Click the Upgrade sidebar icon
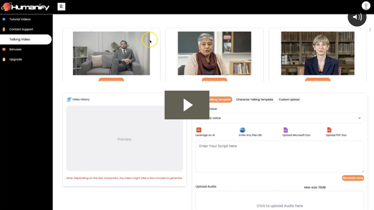 (4, 59)
